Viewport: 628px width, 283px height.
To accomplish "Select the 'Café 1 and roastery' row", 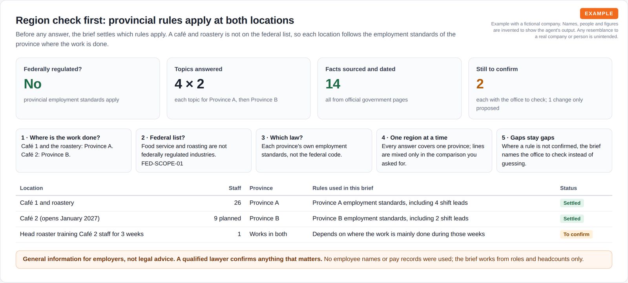I will [x=314, y=203].
